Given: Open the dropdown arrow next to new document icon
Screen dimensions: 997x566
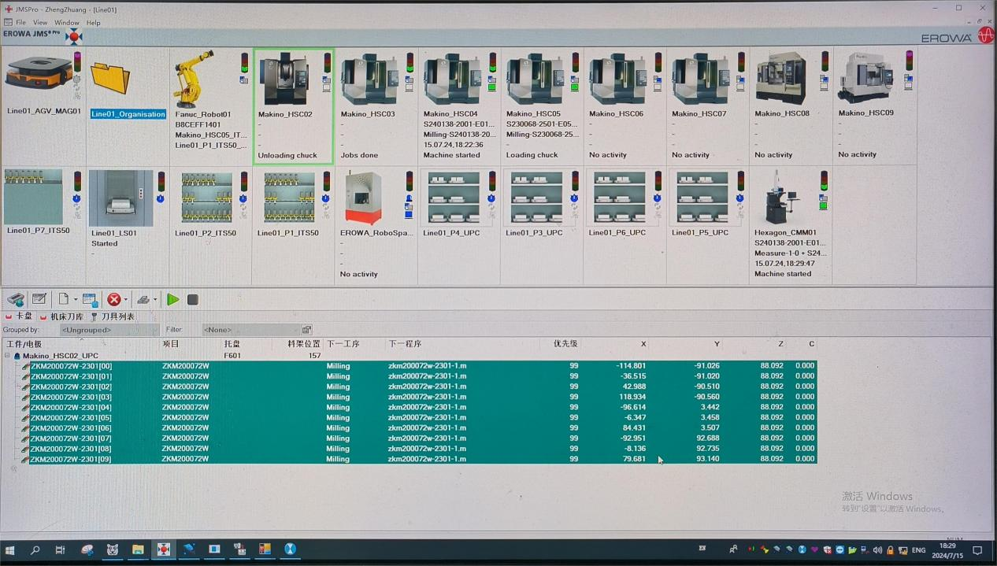Looking at the screenshot, I should pyautogui.click(x=76, y=300).
